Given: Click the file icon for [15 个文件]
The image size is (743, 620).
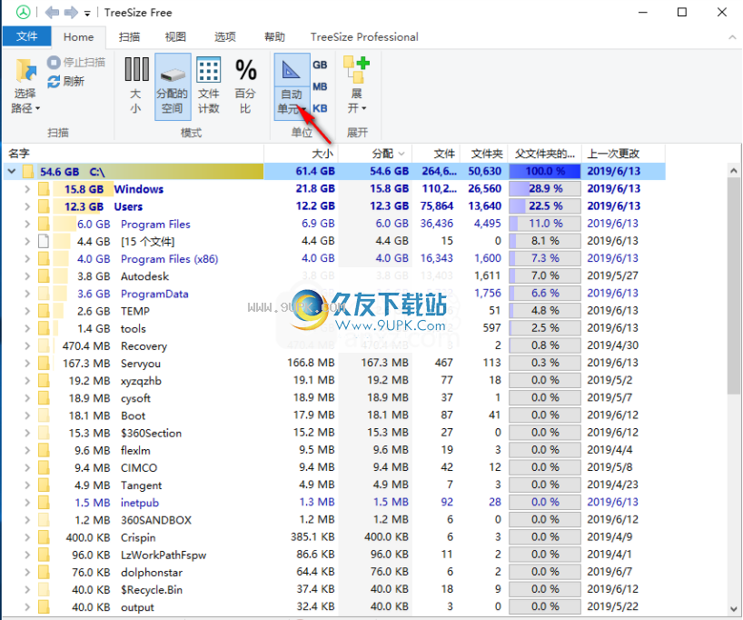Looking at the screenshot, I should coord(44,242).
